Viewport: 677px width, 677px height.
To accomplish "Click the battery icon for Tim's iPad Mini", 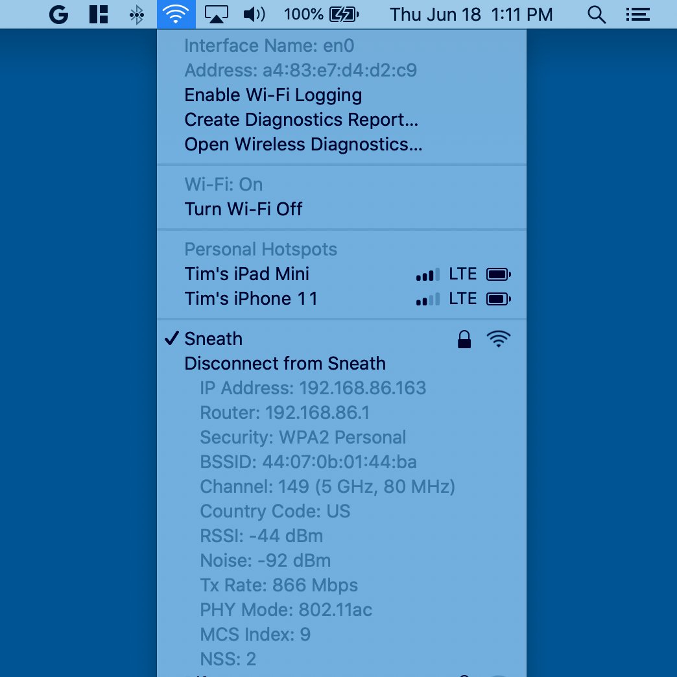I will pyautogui.click(x=499, y=274).
